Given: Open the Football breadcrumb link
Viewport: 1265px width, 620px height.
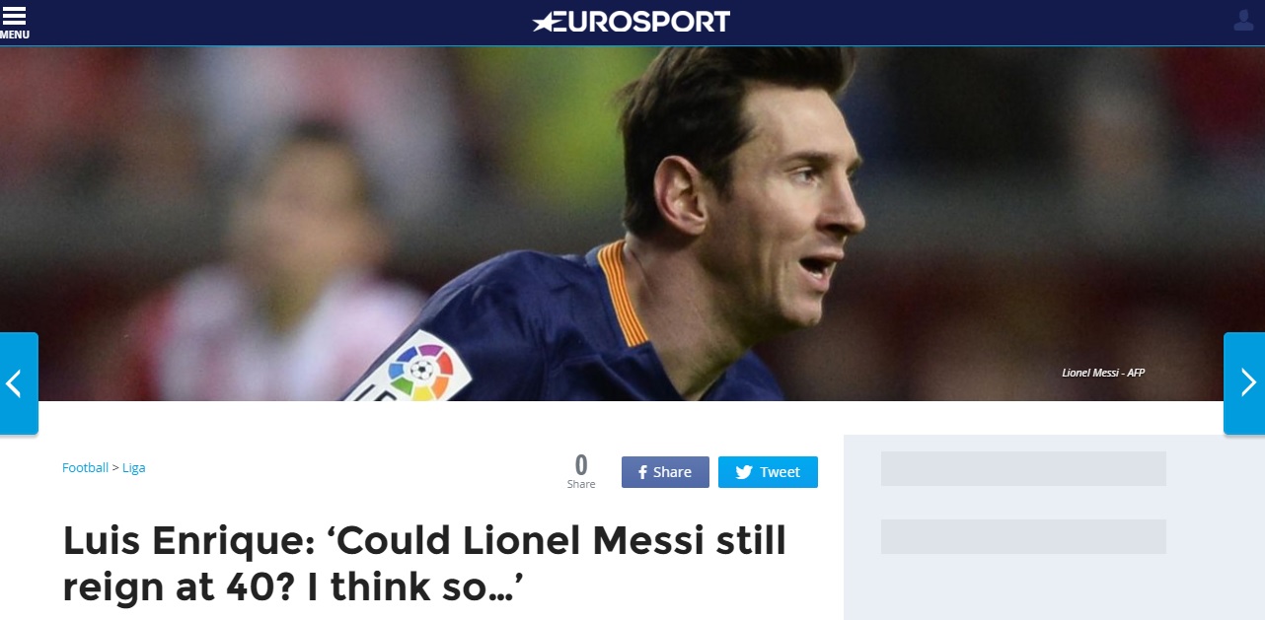Looking at the screenshot, I should (85, 467).
